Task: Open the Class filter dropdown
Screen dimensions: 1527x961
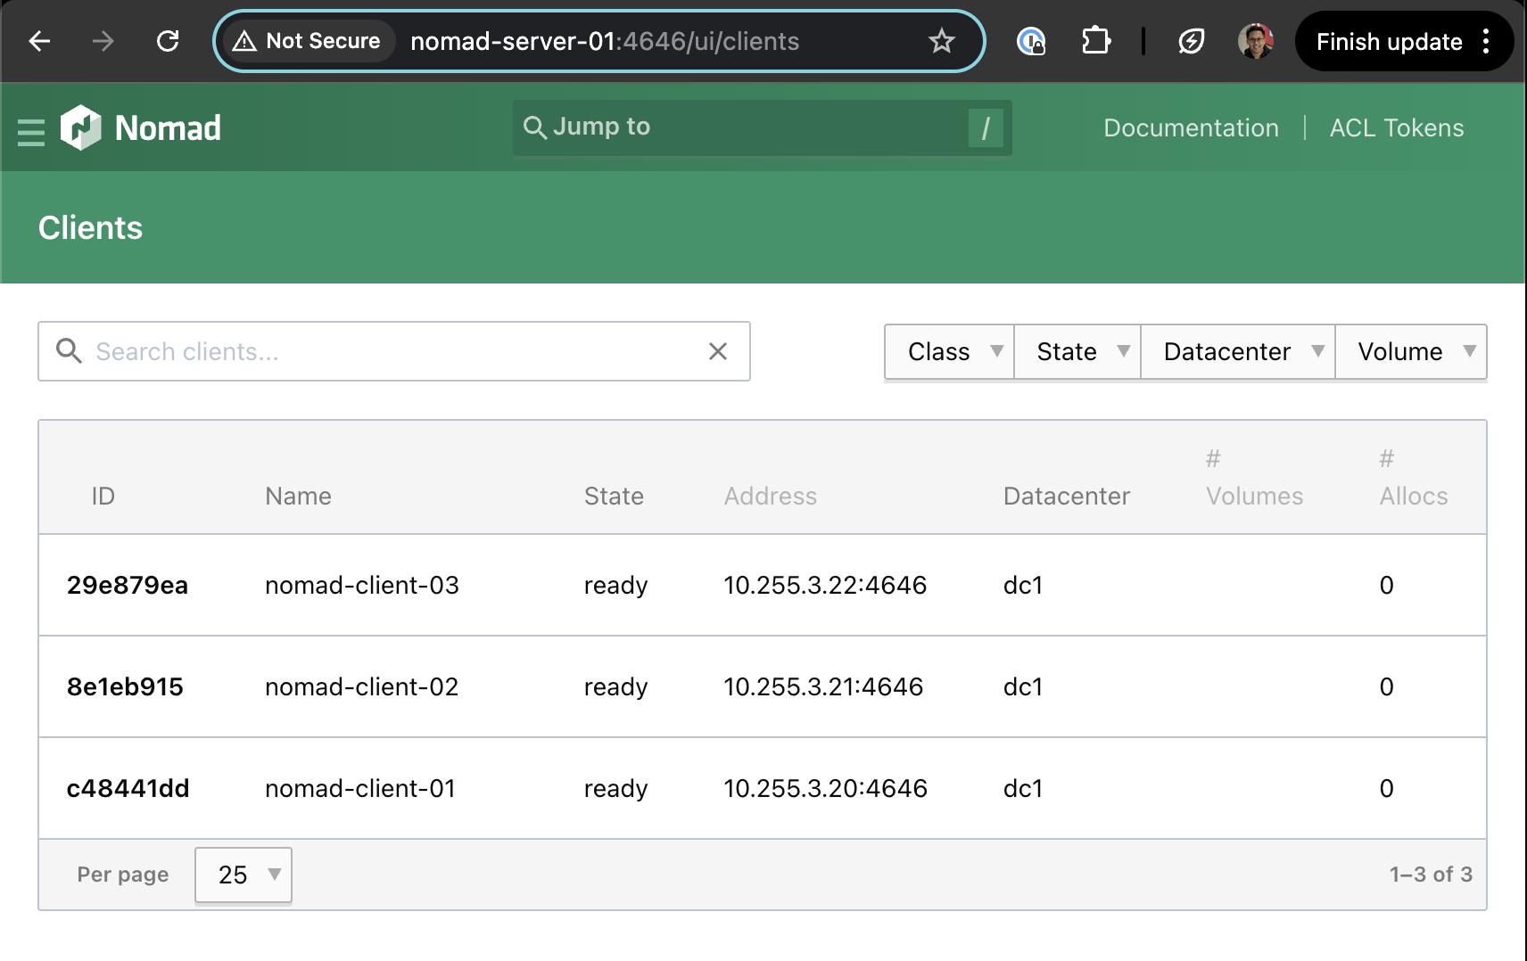Action: (948, 351)
